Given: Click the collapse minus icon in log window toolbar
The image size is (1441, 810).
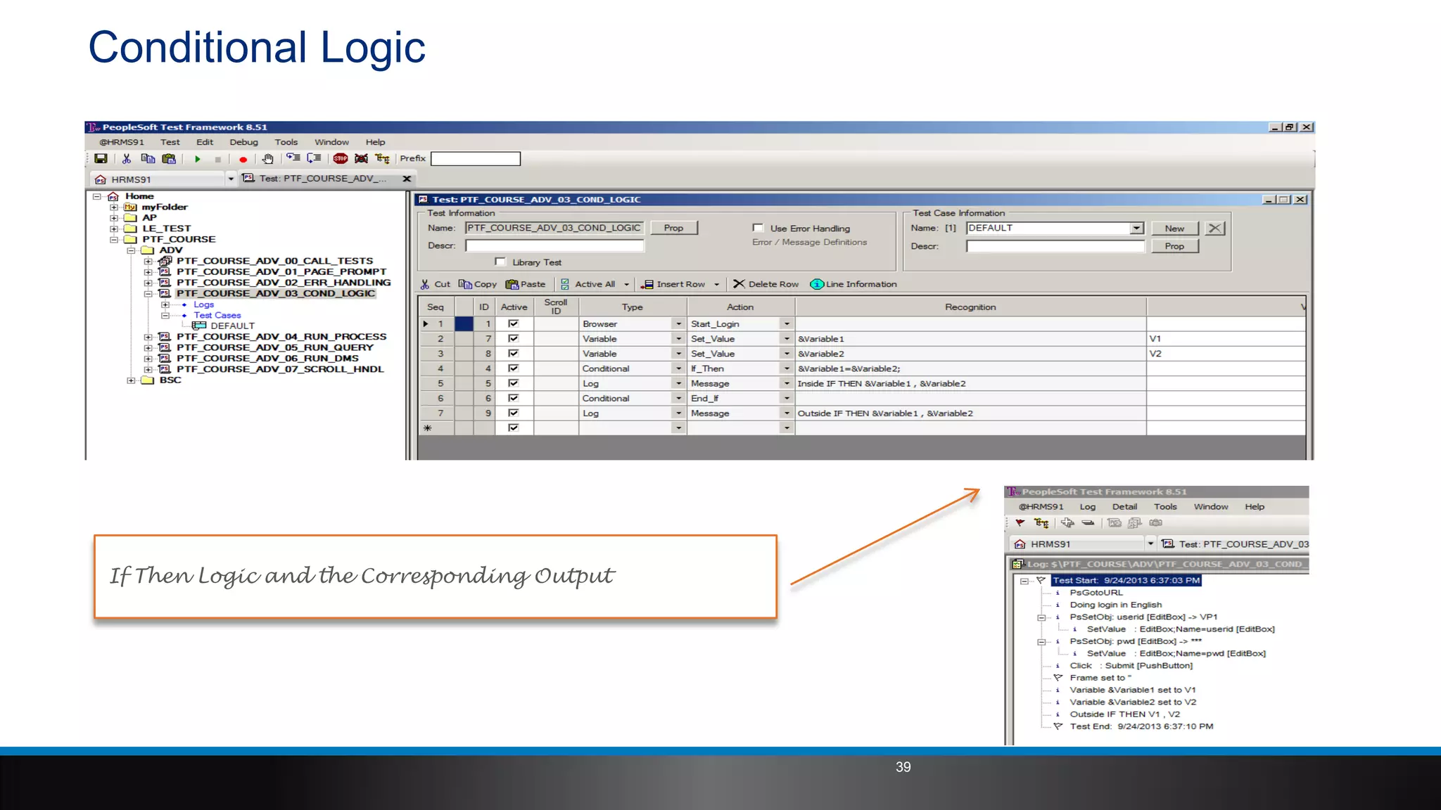Looking at the screenshot, I should point(1088,522).
